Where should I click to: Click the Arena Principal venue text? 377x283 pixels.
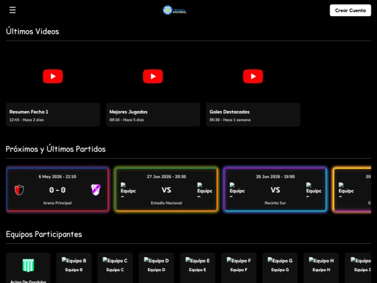click(x=57, y=203)
